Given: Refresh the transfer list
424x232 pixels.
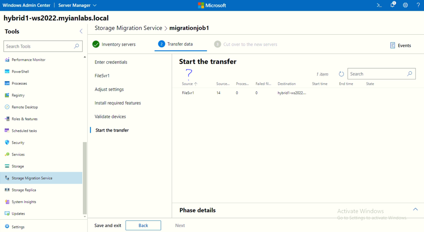Looking at the screenshot, I should pyautogui.click(x=341, y=74).
